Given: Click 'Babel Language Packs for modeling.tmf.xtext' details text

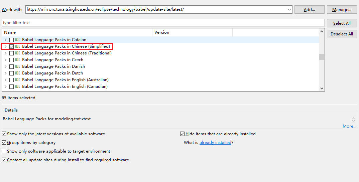Looking at the screenshot, I should [x=47, y=119].
